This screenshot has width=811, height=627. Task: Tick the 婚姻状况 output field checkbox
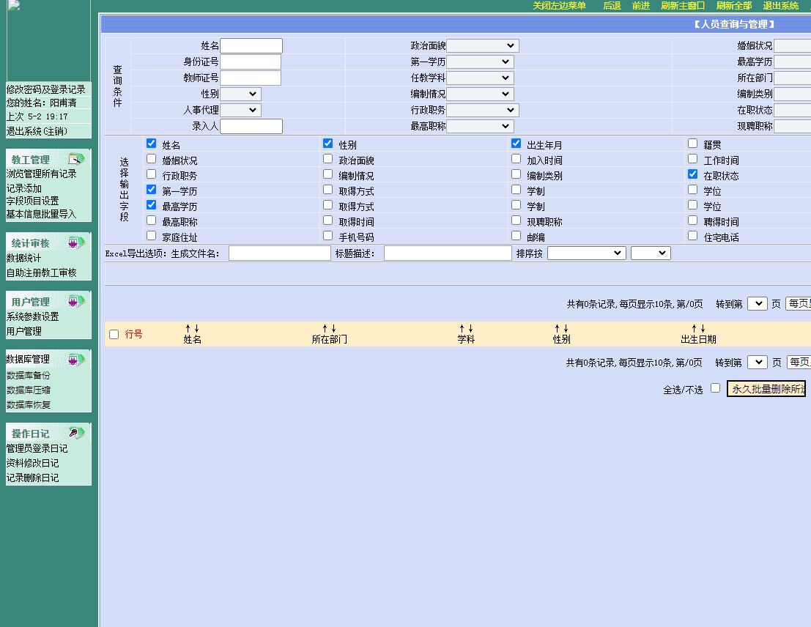(x=151, y=159)
